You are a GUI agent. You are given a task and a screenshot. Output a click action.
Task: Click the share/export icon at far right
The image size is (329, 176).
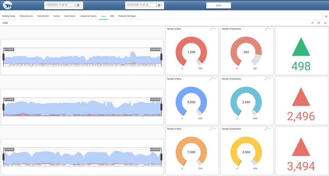pyautogui.click(x=325, y=23)
